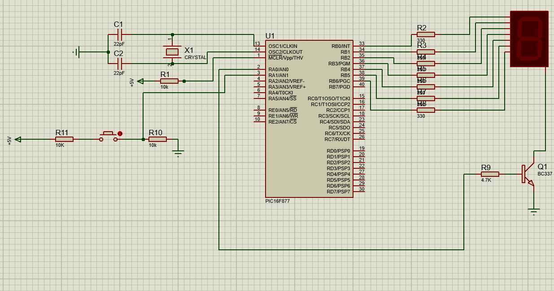Click the BC337 transistor value label
The width and height of the screenshot is (554, 291).
click(545, 174)
